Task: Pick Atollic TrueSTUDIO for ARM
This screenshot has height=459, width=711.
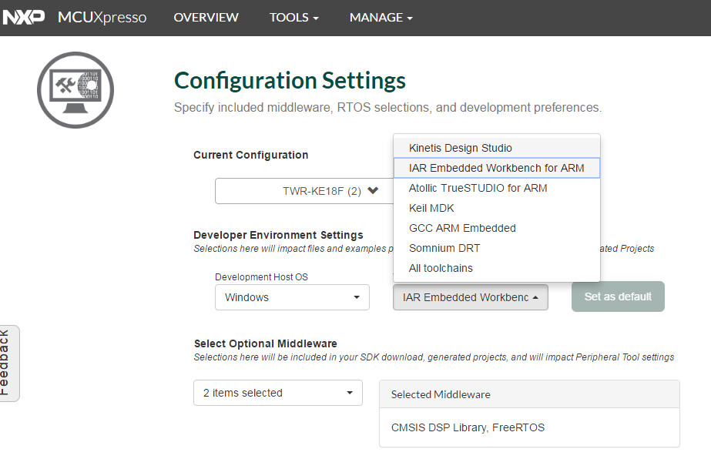Action: coord(478,188)
